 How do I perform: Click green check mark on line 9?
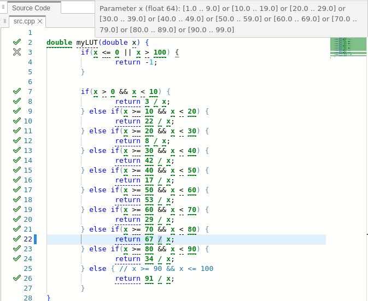[17, 111]
